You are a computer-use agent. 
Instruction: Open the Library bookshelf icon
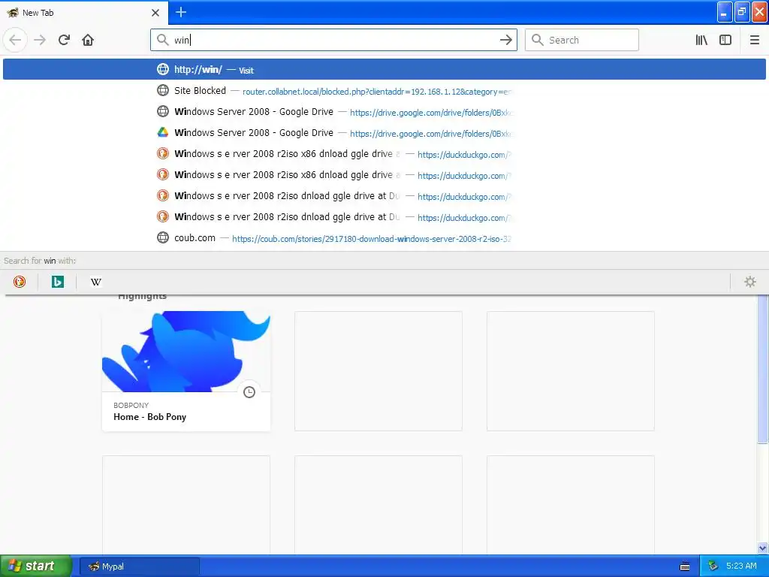[701, 40]
